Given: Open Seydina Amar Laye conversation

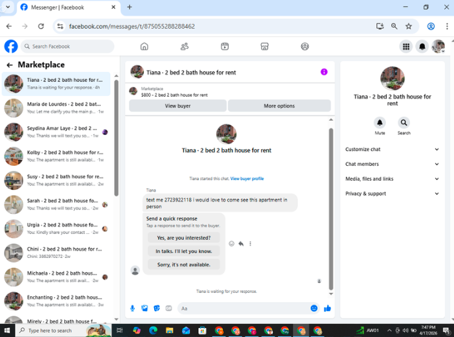Looking at the screenshot, I should (x=56, y=132).
